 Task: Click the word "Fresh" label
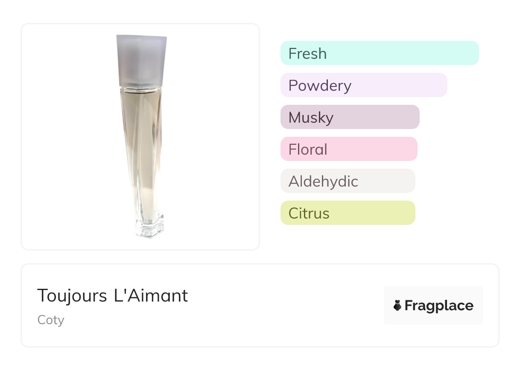307,54
